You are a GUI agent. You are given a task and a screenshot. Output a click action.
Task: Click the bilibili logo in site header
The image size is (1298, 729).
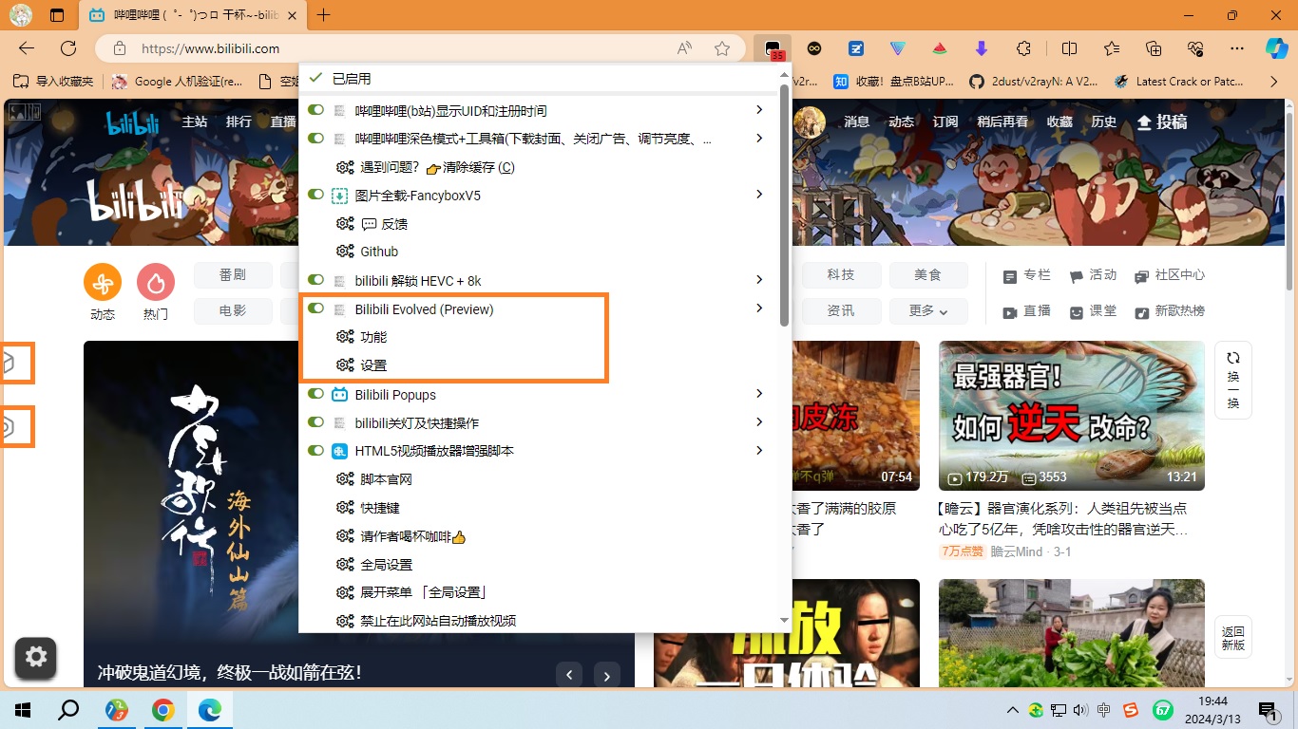(132, 122)
